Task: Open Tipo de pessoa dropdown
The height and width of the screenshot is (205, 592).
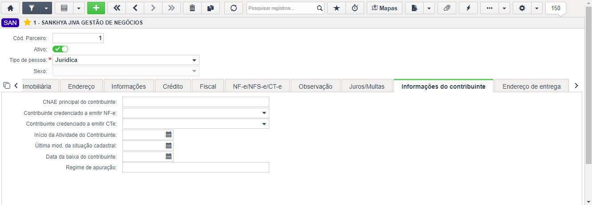Action: click(194, 60)
